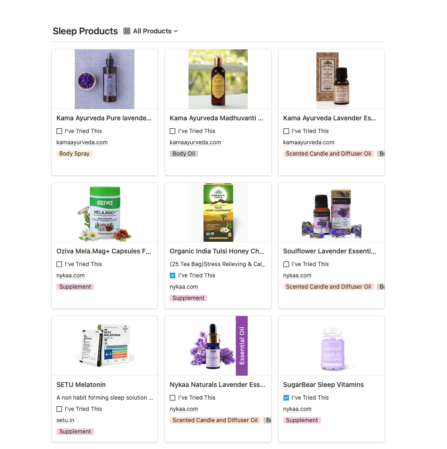Open the SETU Melatonin box thumbnail
The width and height of the screenshot is (447, 449).
pos(104,346)
